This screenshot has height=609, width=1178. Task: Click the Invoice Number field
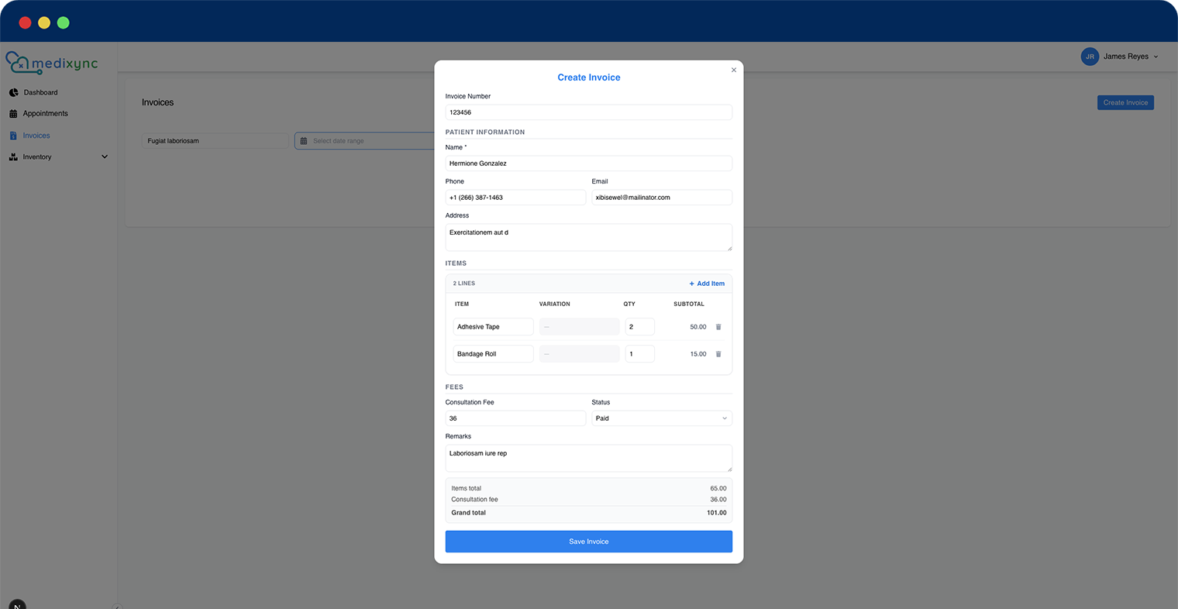(x=589, y=112)
